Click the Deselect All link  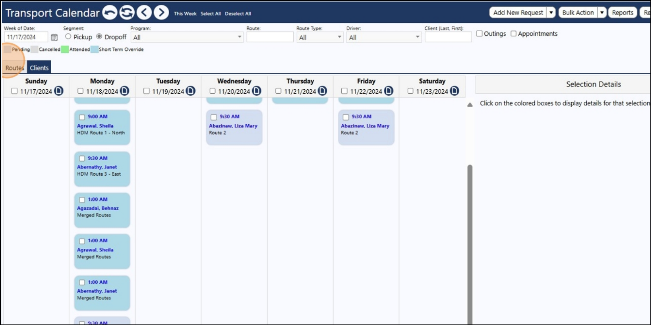click(x=238, y=14)
